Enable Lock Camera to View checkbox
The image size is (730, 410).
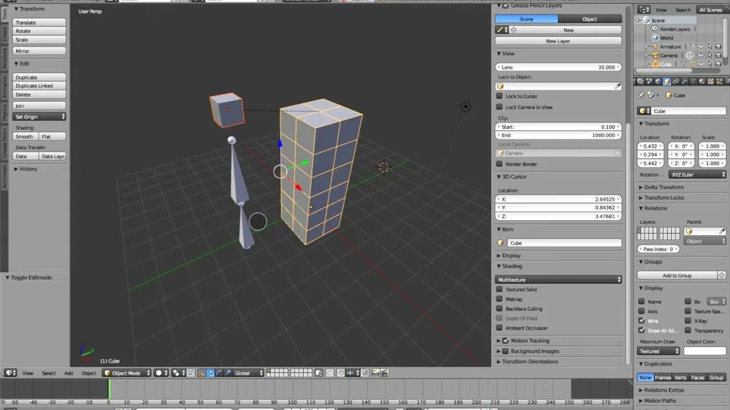pyautogui.click(x=500, y=107)
